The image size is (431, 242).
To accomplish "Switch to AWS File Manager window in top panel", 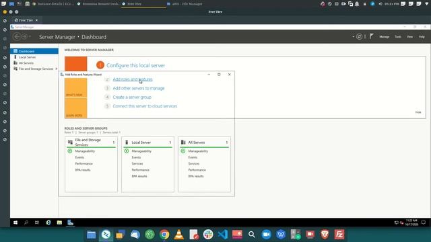I will pyautogui.click(x=185, y=4).
